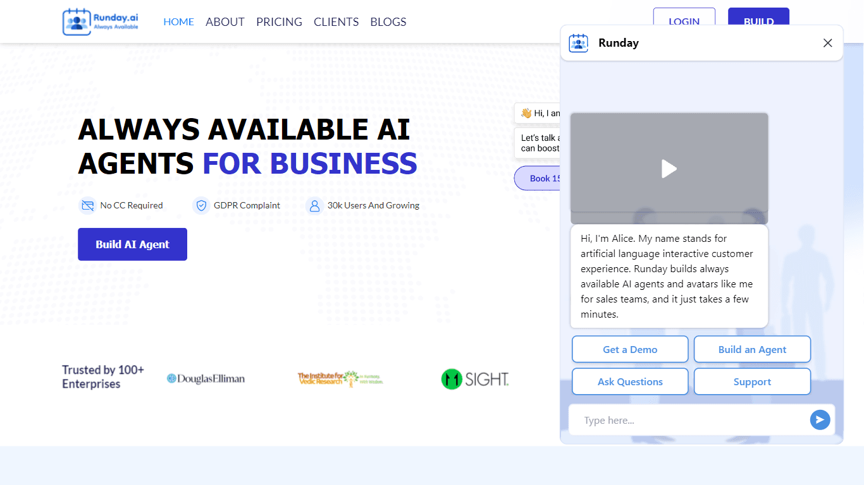Click the GDPR Complaint label
Screen dimensions: 864x485
pyautogui.click(x=247, y=205)
